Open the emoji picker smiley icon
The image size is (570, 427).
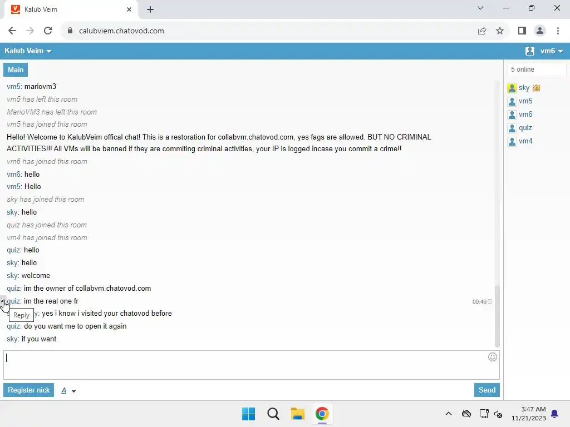(x=492, y=357)
